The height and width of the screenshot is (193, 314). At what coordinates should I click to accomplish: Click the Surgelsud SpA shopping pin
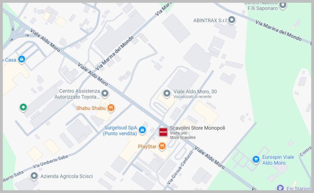(142, 130)
